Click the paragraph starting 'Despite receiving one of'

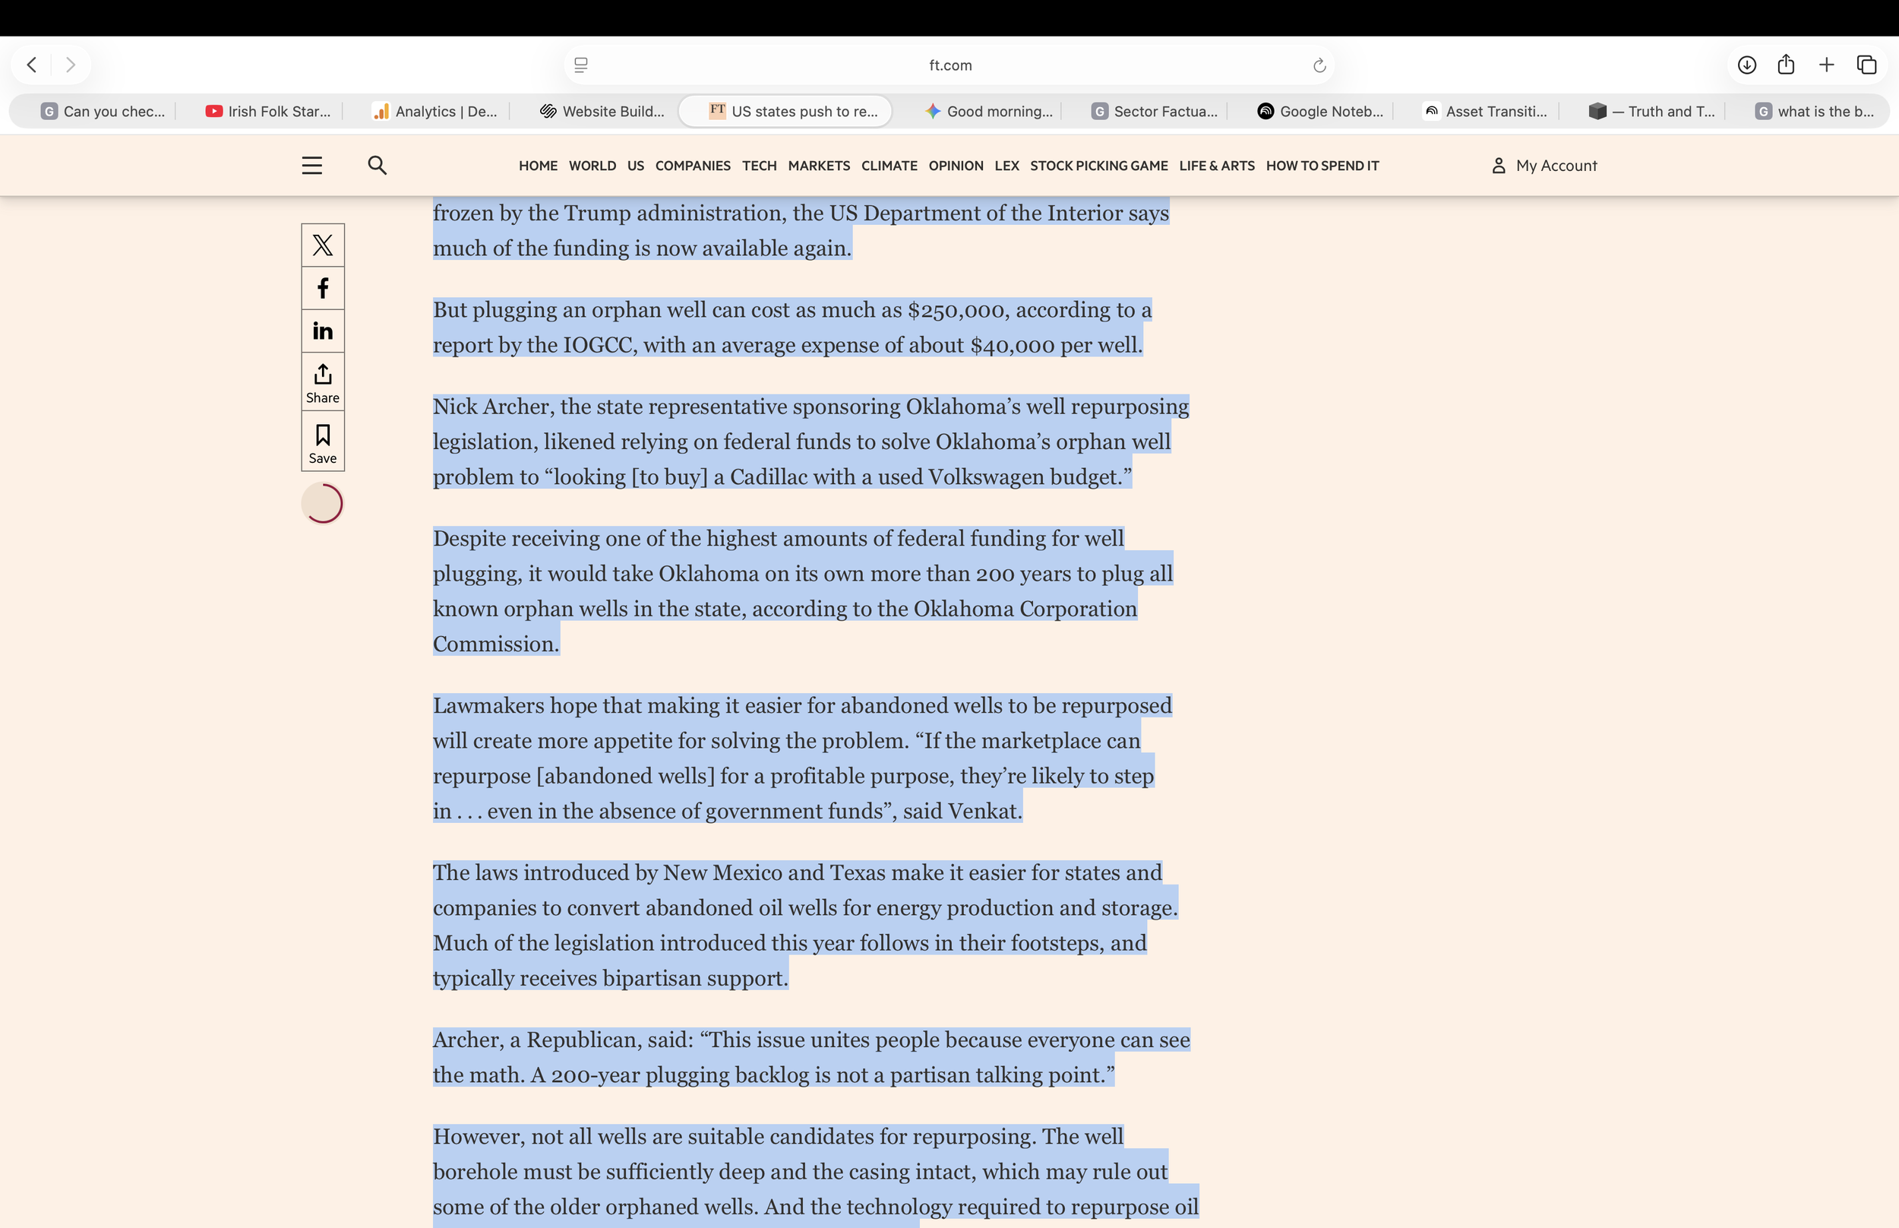tap(802, 592)
